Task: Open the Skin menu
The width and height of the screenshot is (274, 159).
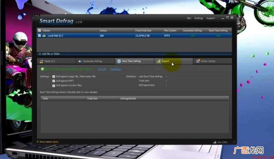Action: (189, 18)
